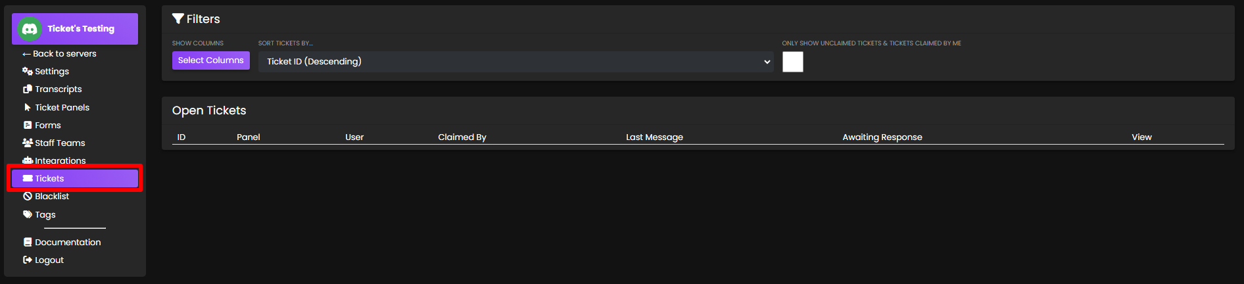Open the Tickets menu item
Viewport: 1244px width, 284px height.
74,178
